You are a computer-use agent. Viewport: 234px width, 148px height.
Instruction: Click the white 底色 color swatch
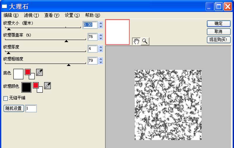click(x=18, y=74)
